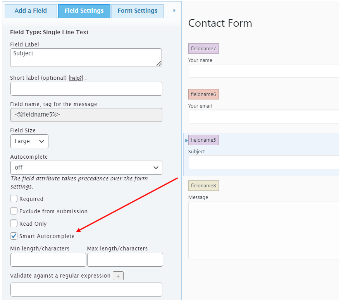Open the Form Settings tab

[x=138, y=11]
